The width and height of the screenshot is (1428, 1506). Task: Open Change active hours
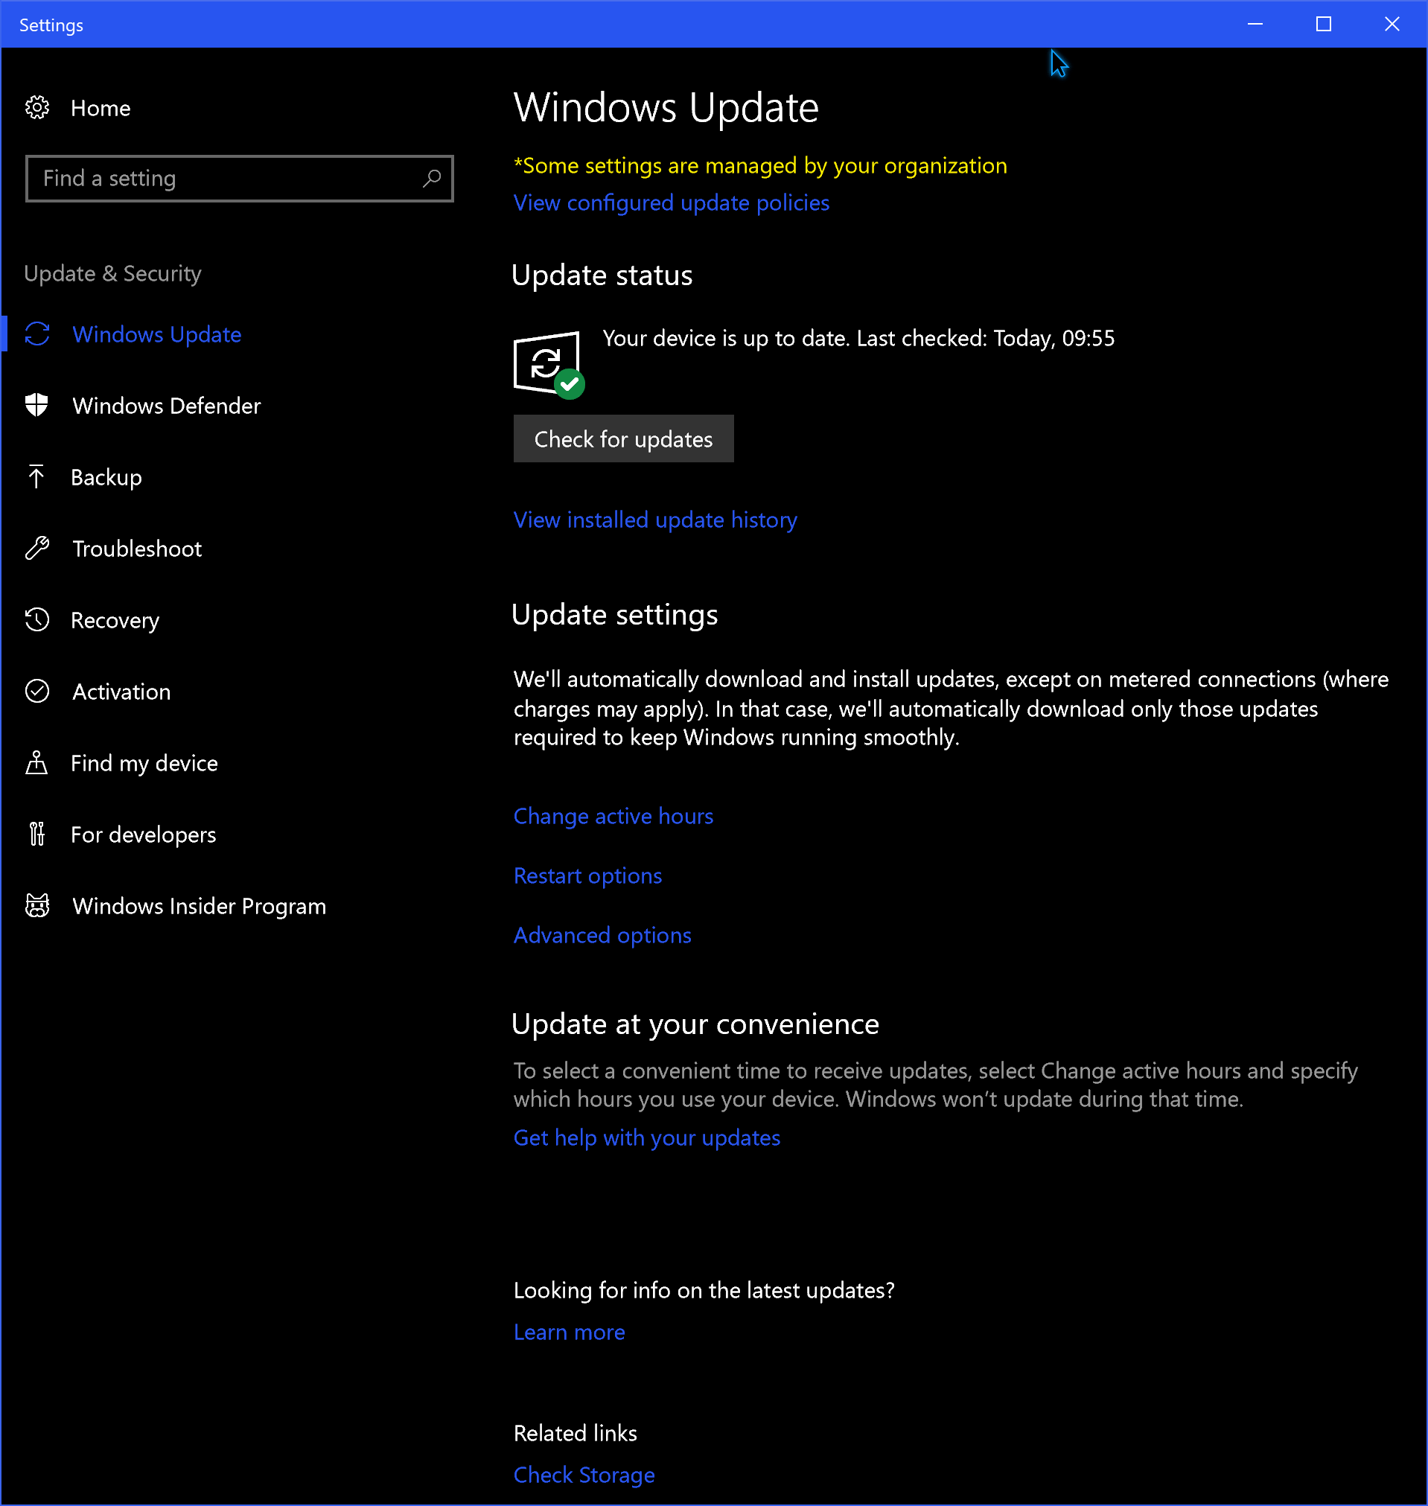click(613, 815)
